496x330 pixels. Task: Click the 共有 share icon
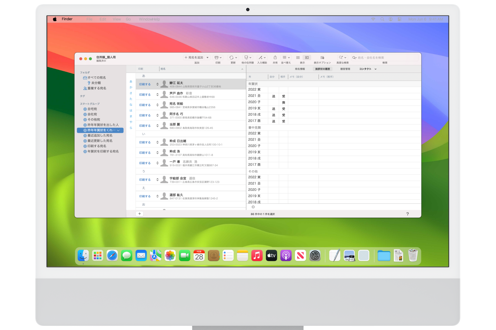tap(275, 58)
